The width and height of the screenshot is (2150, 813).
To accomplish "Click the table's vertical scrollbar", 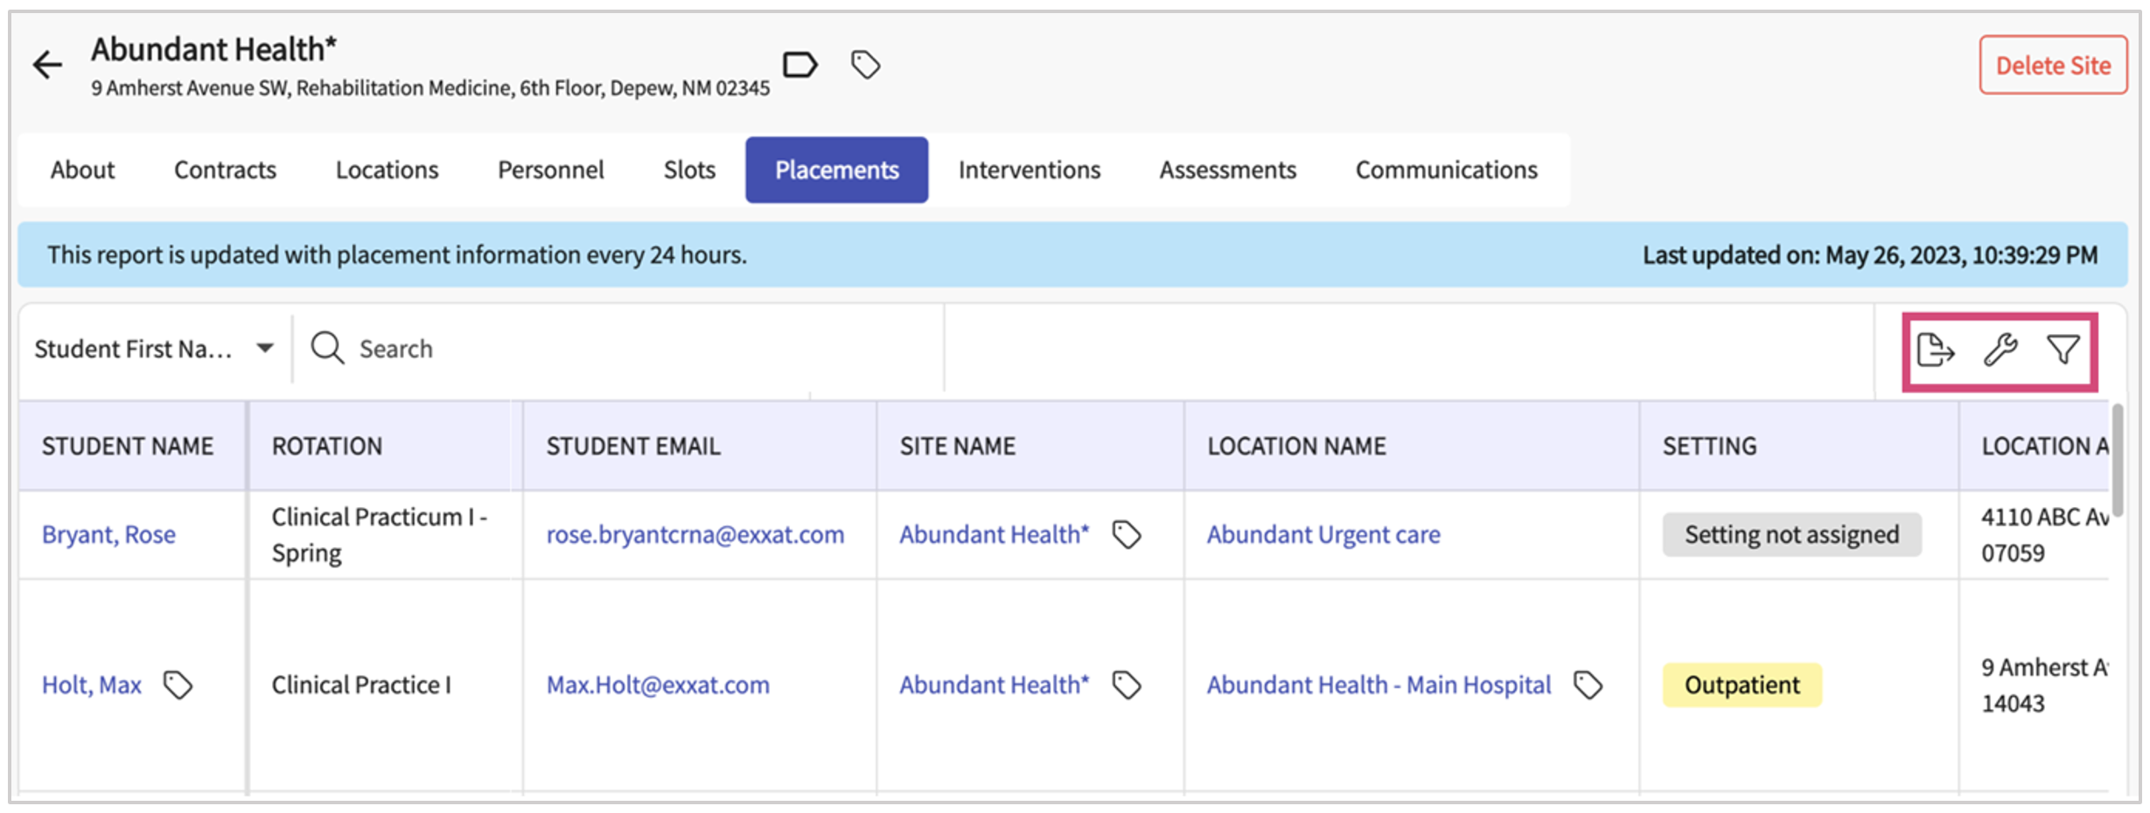I will coord(2117,459).
